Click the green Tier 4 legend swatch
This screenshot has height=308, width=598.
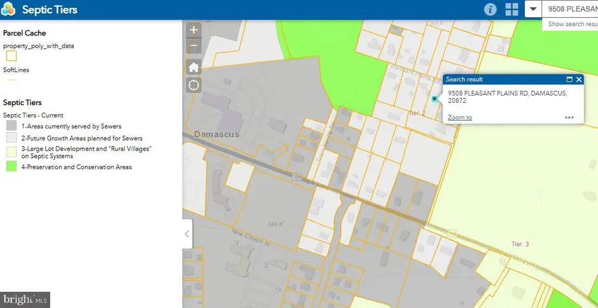click(11, 166)
